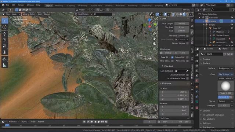
Task: Play animation in reverse
Action: [x=95, y=122]
